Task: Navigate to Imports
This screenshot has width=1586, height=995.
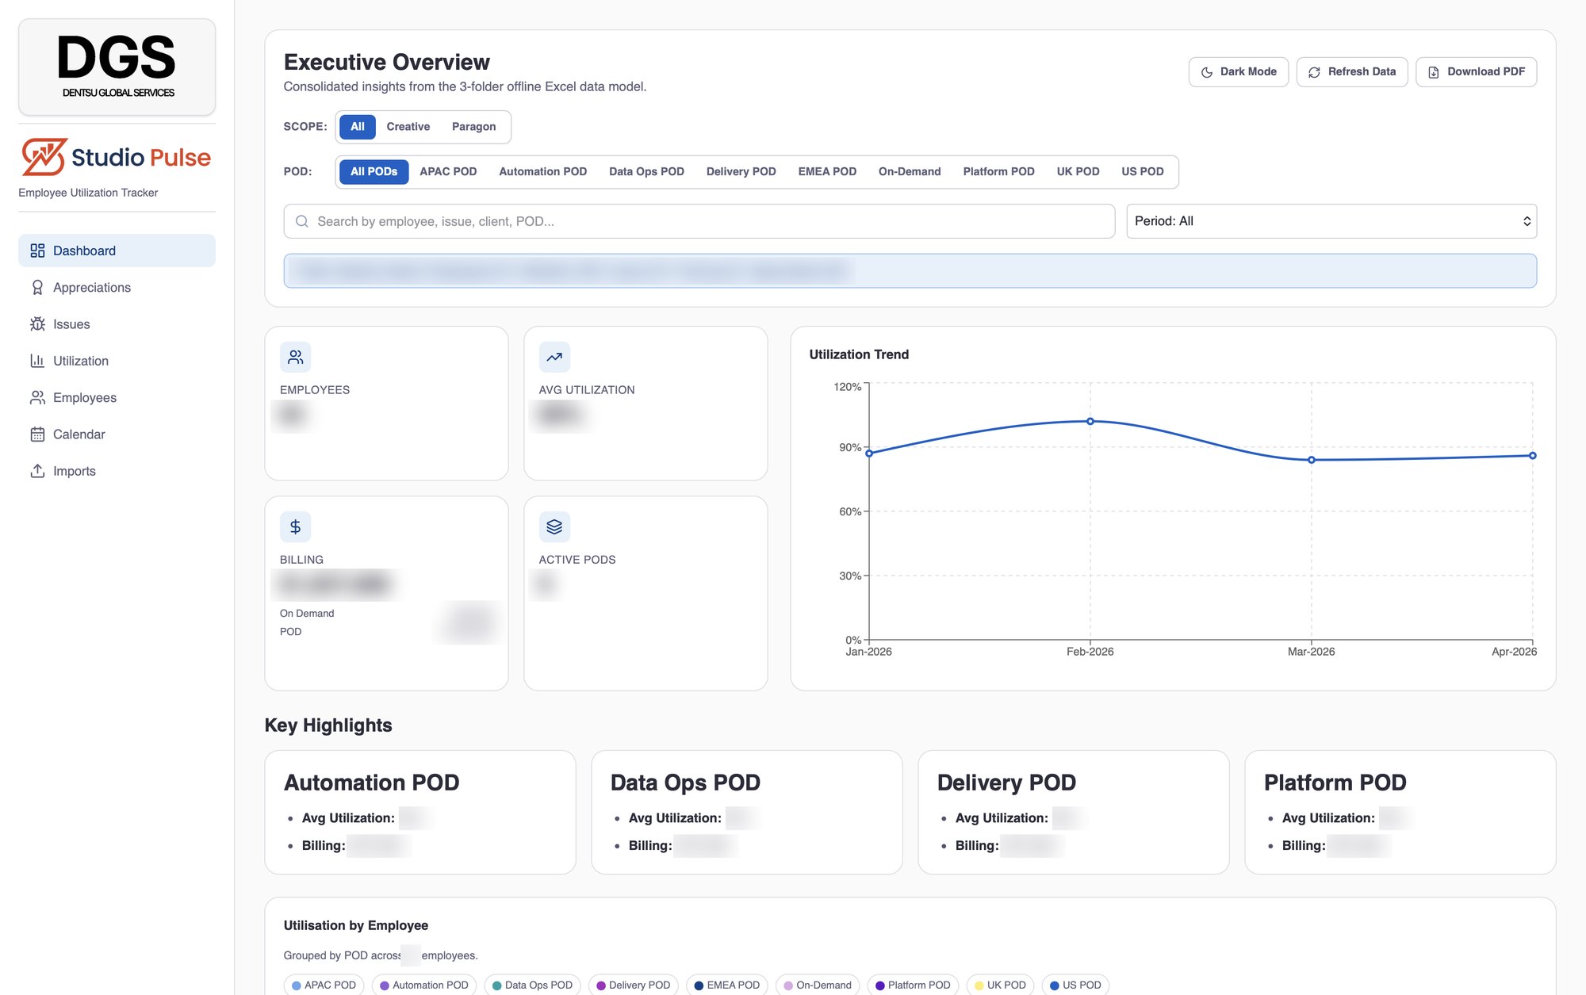Action: (117, 471)
